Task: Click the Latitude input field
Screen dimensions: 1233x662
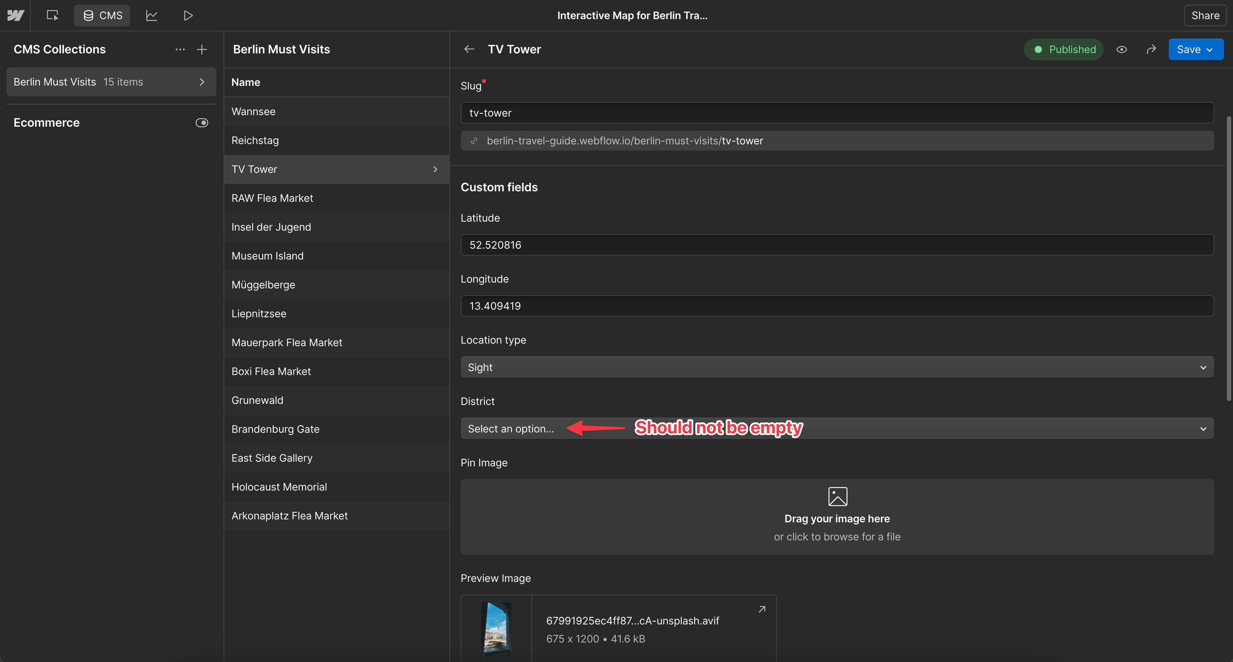Action: (837, 245)
